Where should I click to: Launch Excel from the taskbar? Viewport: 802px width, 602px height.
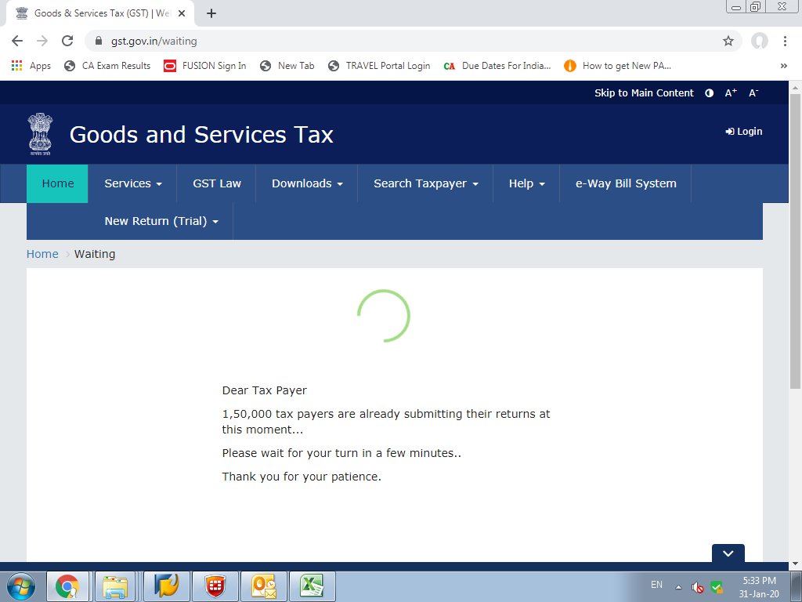312,584
